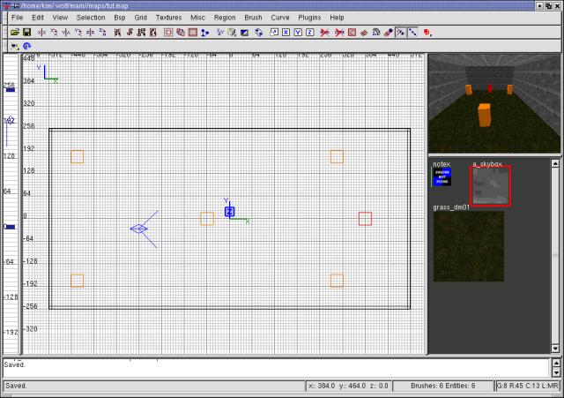This screenshot has width=564, height=398.
Task: Click the 3D camera preview pane
Action: tap(494, 103)
